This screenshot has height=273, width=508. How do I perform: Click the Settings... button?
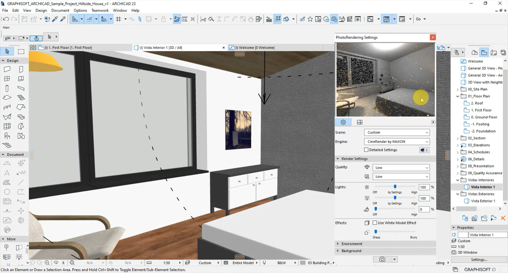(479, 260)
